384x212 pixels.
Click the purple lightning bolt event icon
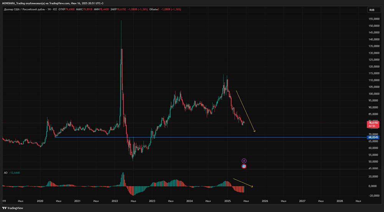pyautogui.click(x=244, y=161)
